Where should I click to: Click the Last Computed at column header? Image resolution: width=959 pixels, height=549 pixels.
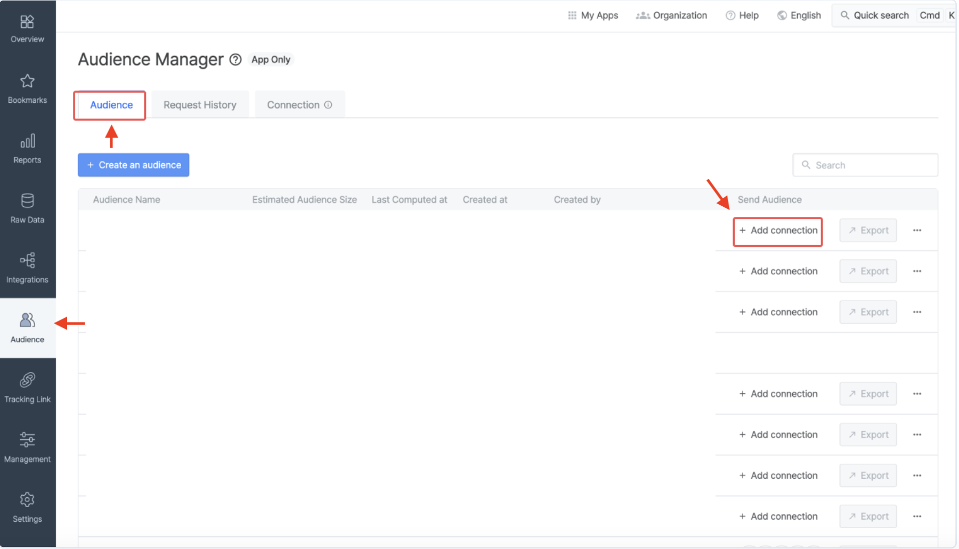coord(409,200)
